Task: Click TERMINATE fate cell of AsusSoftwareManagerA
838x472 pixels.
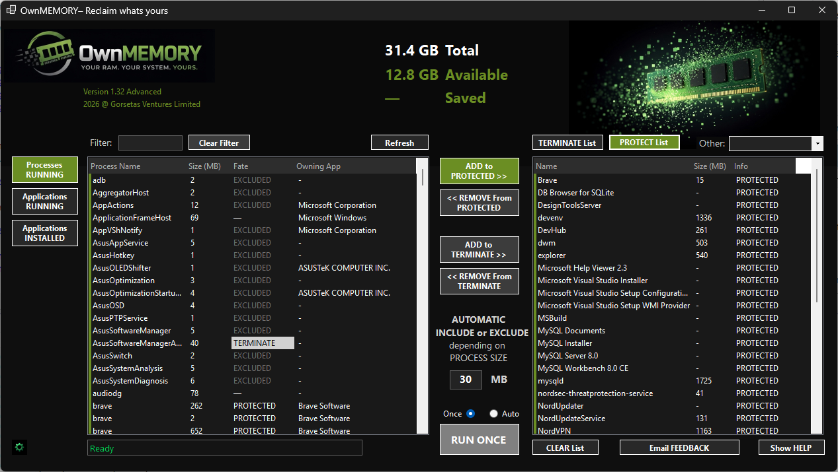Action: 263,343
